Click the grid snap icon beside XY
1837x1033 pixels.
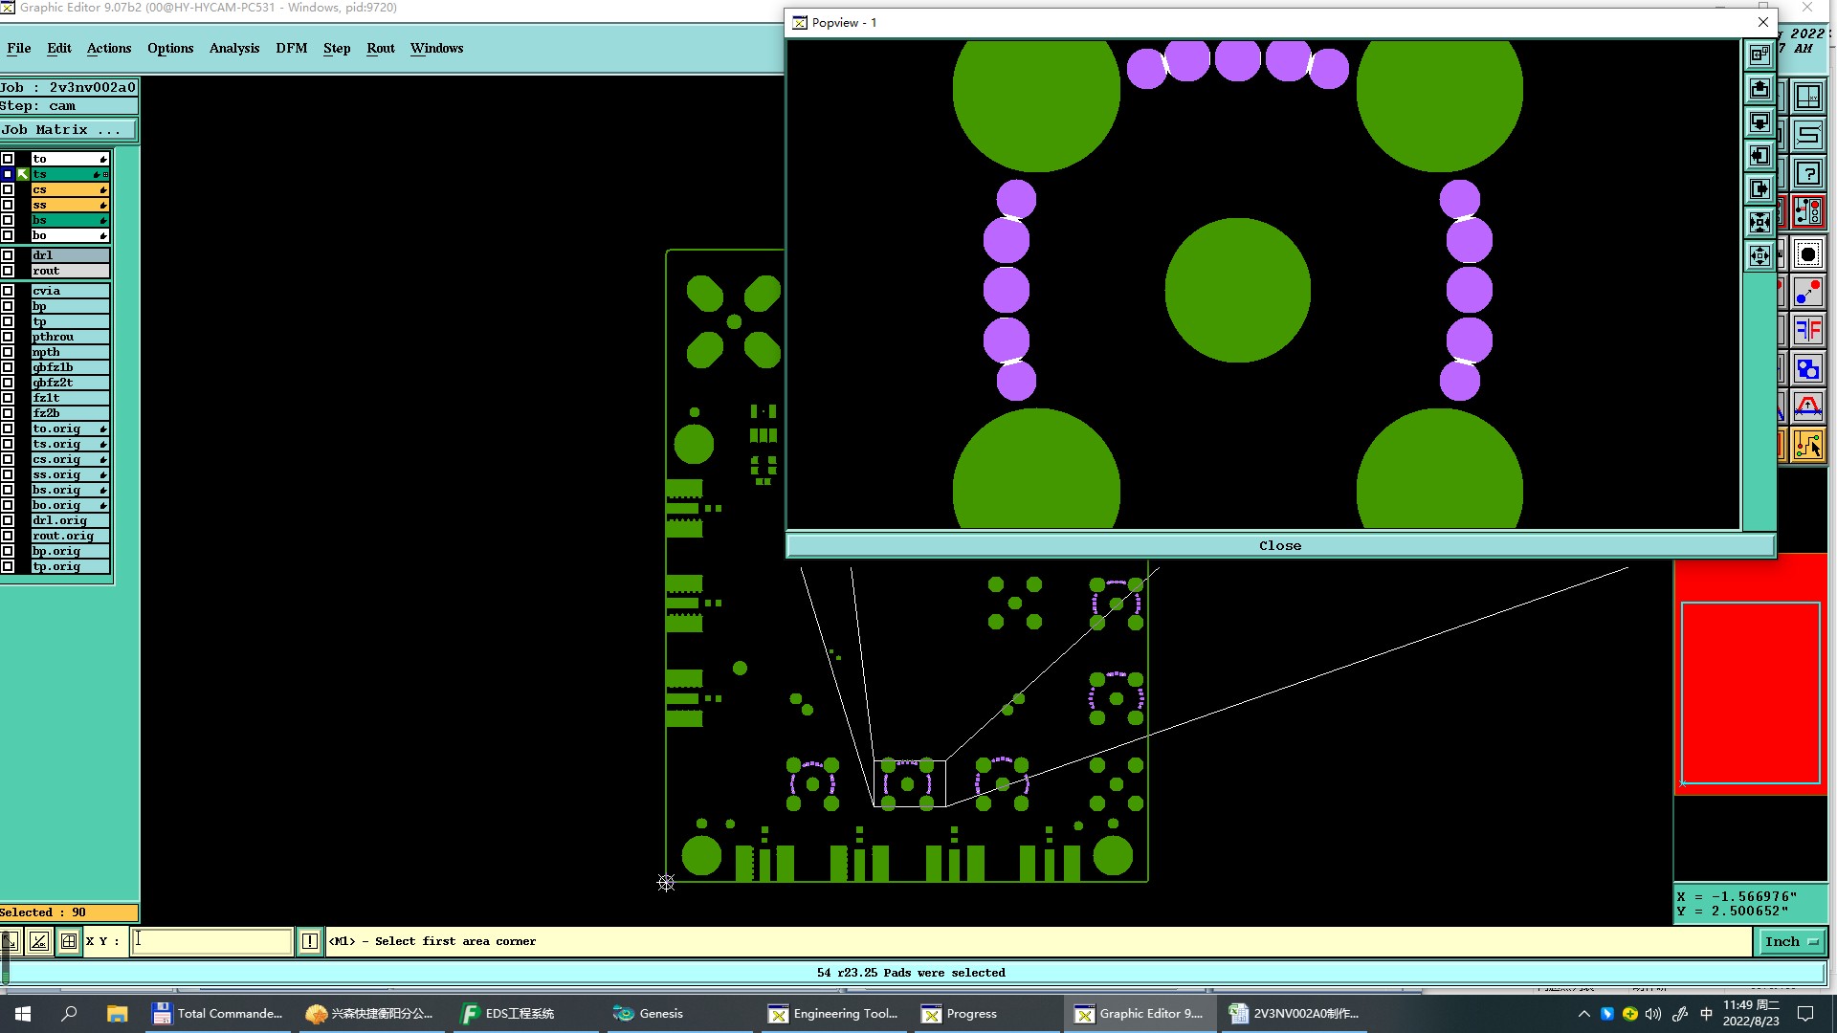pyautogui.click(x=69, y=941)
